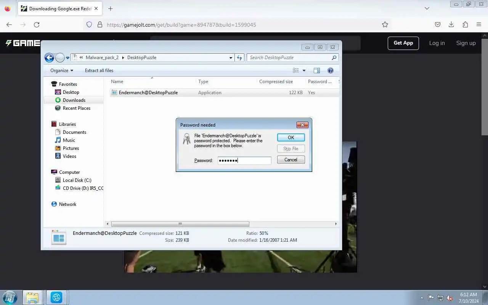Click the horizontal scrollbar in file list
This screenshot has height=305, width=488.
(x=180, y=224)
